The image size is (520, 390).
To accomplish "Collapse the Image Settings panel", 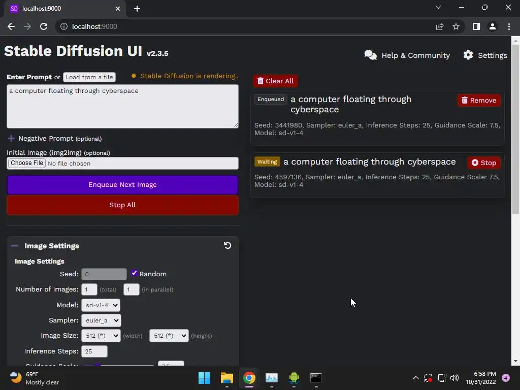I will pyautogui.click(x=15, y=246).
